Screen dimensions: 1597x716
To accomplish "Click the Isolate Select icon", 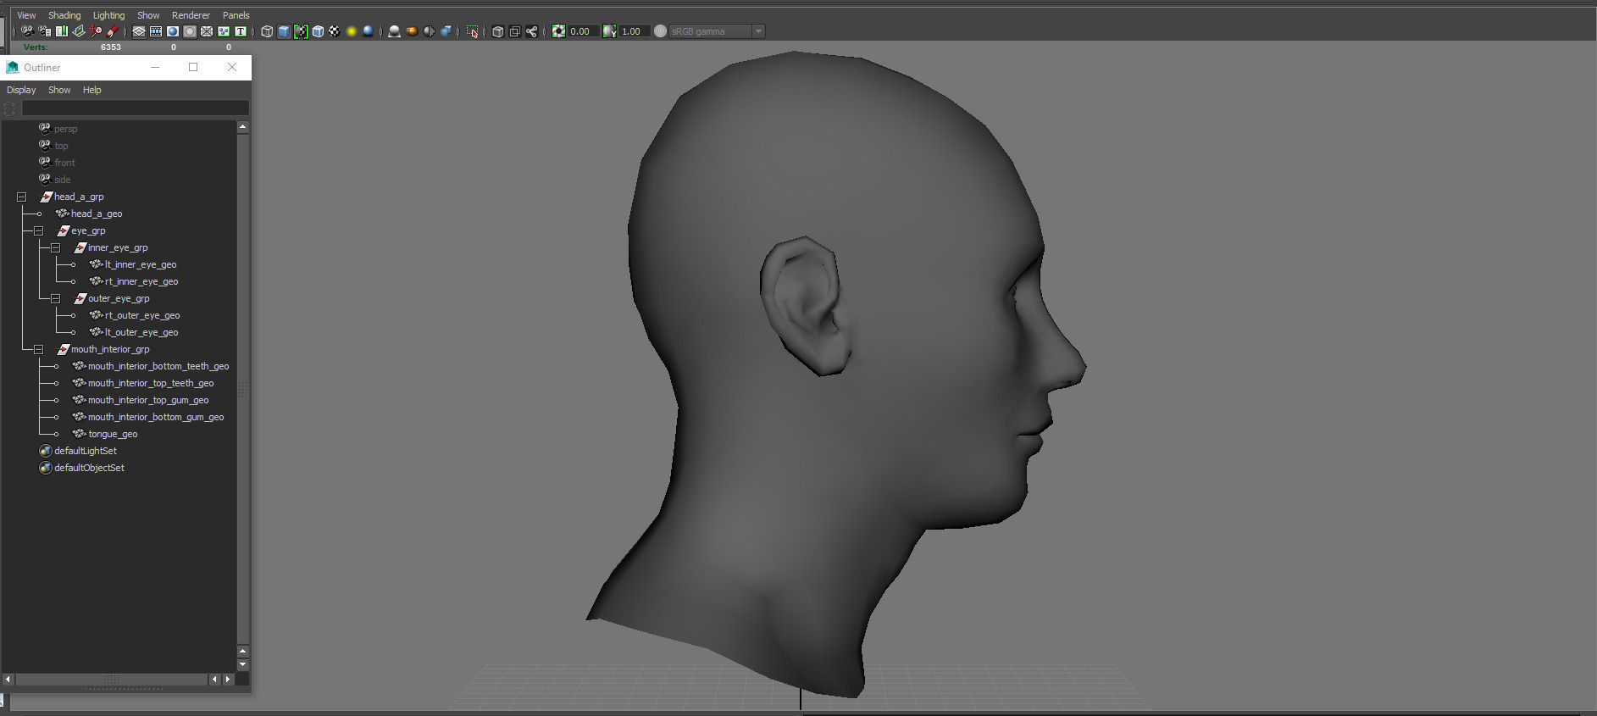I will (472, 31).
